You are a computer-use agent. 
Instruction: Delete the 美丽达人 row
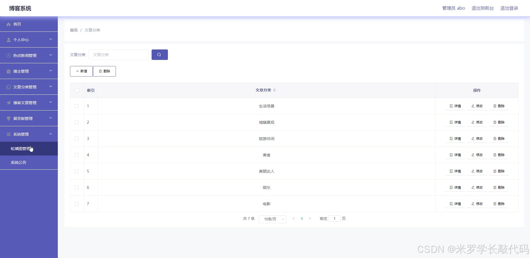click(x=499, y=171)
